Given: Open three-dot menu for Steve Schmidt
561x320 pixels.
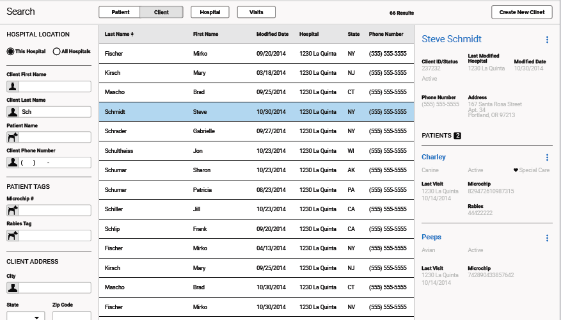Looking at the screenshot, I should click(x=547, y=40).
